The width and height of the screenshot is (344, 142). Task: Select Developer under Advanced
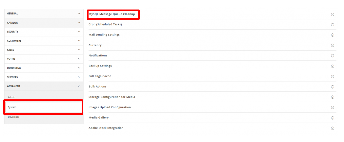point(14,117)
